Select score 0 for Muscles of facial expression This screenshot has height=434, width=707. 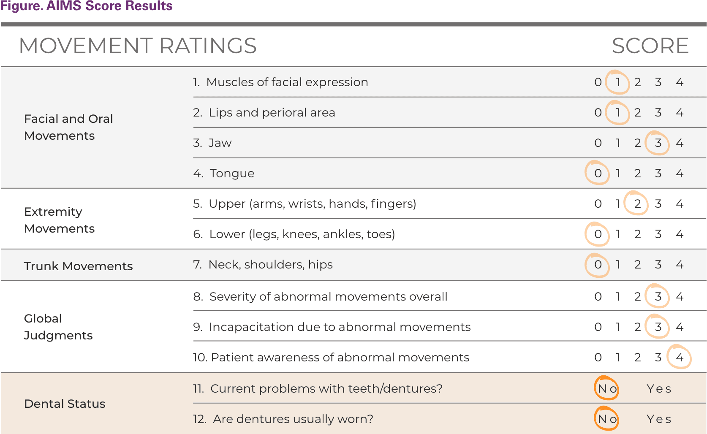click(x=598, y=82)
